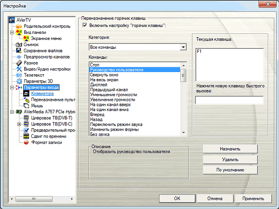This screenshot has width=279, height=209.
Task: Click the Сдвиг по времени film icon
Action: 26,136
